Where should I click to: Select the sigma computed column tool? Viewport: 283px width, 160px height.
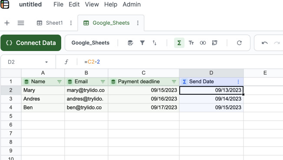pyautogui.click(x=179, y=43)
